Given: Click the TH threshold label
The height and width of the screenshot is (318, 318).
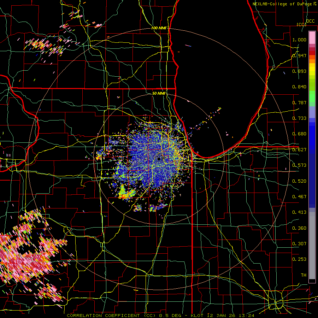Looking at the screenshot, I should [x=304, y=275].
